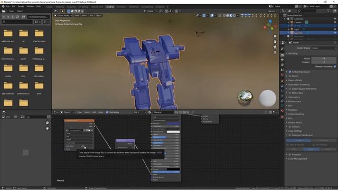Click the Blender logo menu icon

pos(3,6)
